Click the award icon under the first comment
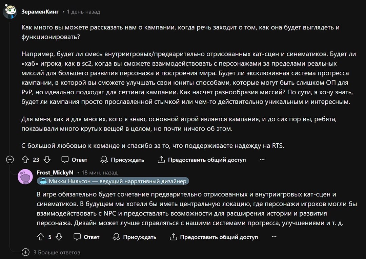The width and height of the screenshot is (366, 259). pos(104,160)
